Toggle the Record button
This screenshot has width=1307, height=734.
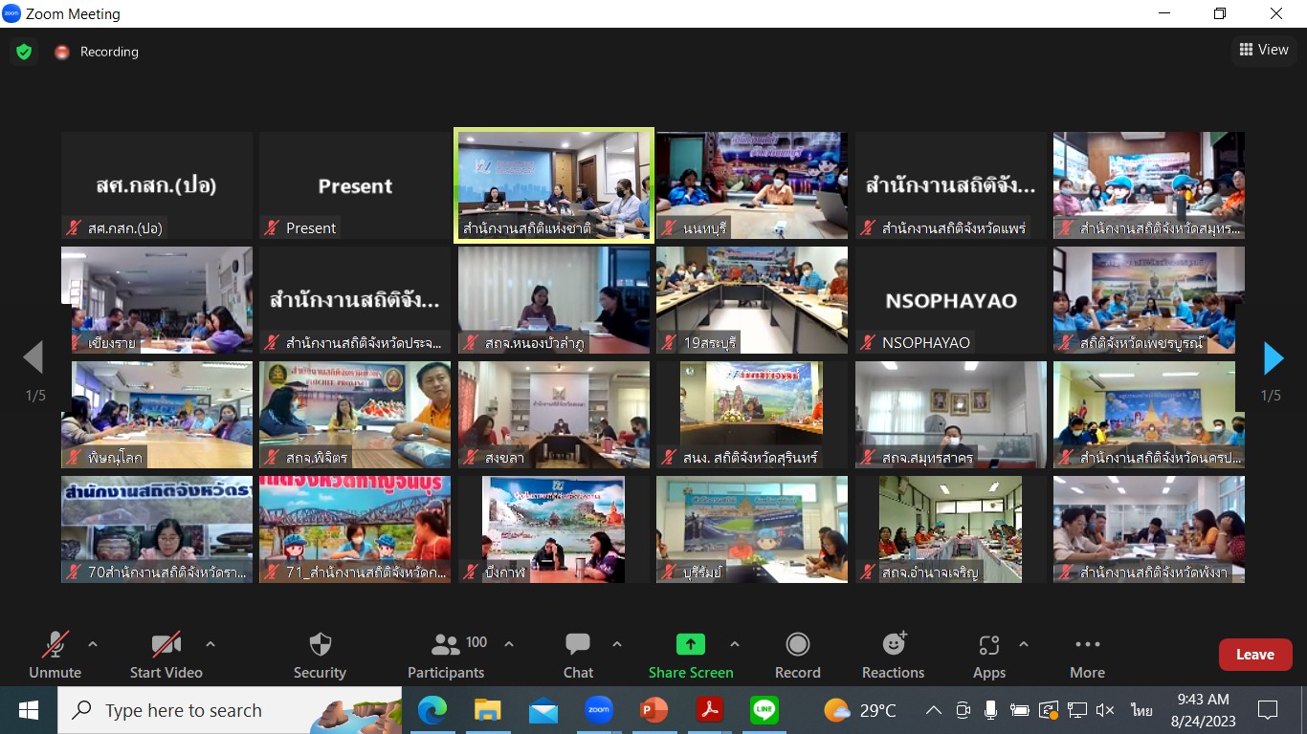point(797,655)
